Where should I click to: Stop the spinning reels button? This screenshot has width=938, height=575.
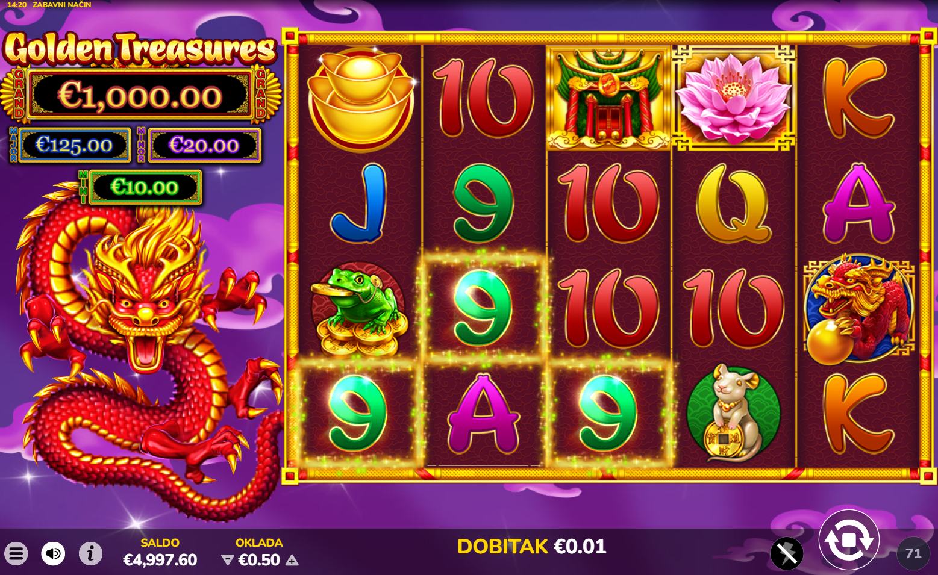click(x=849, y=540)
